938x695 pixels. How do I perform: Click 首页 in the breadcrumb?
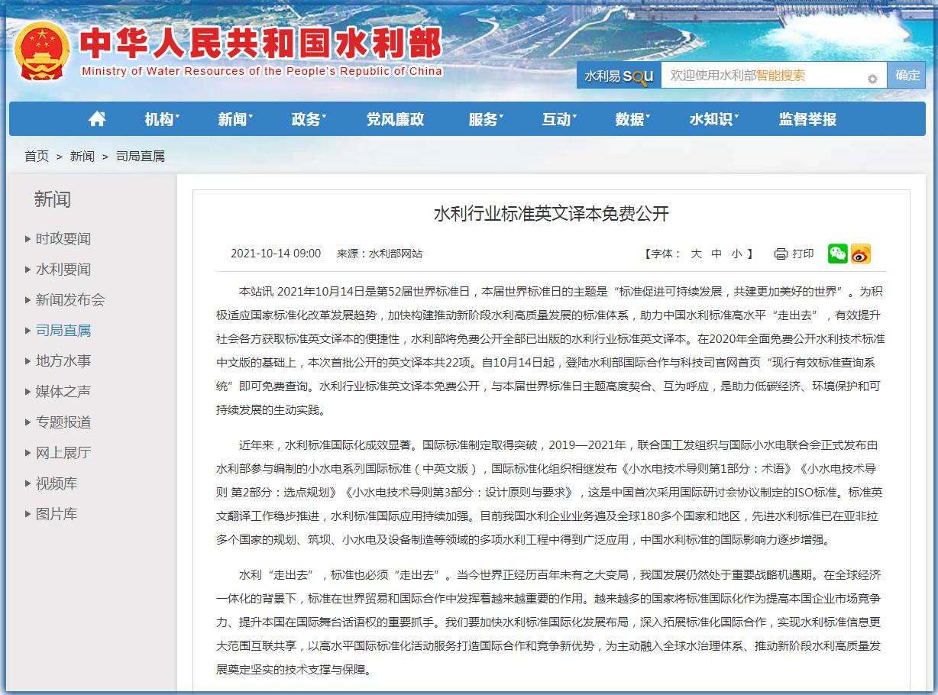point(37,156)
